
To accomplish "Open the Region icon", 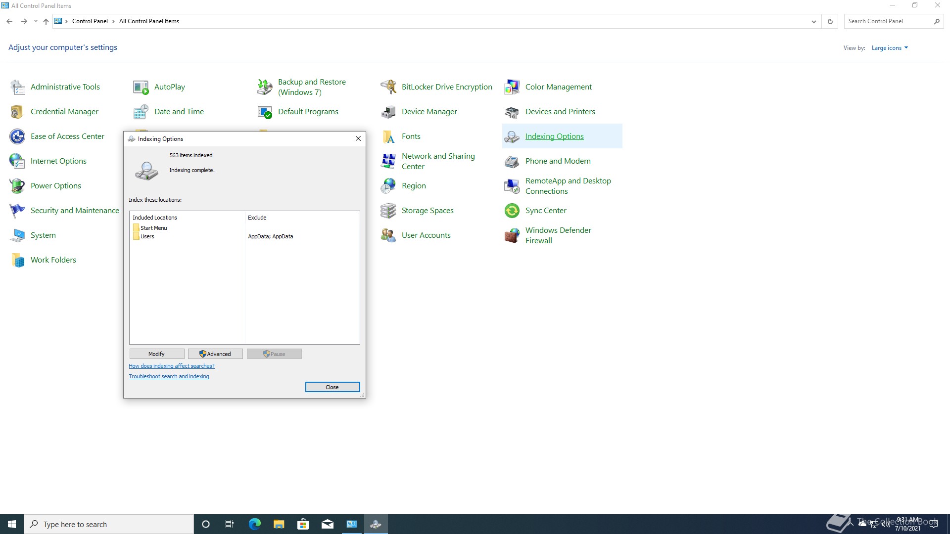I will (388, 186).
